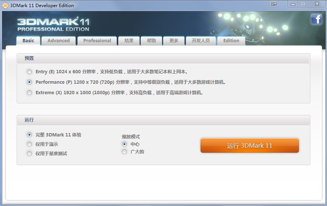The height and width of the screenshot is (206, 327).
Task: Click the app icon in the title bar
Action: [5, 5]
